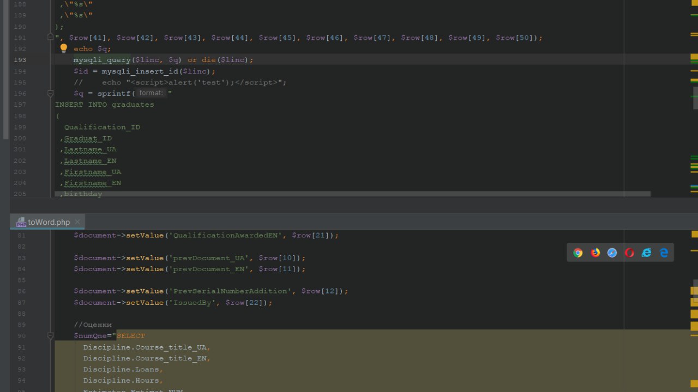Image resolution: width=698 pixels, height=392 pixels.
Task: Click the 'Firstname_UA' column name
Action: click(x=93, y=172)
